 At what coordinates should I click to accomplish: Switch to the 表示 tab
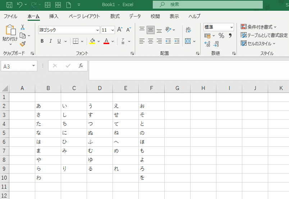click(x=174, y=16)
